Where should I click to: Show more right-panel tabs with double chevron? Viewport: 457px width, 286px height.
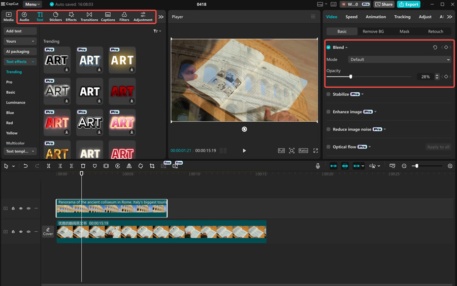click(x=450, y=17)
